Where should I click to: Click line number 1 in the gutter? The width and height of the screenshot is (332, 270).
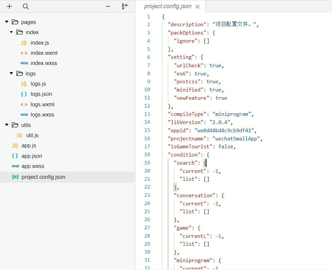click(x=149, y=16)
